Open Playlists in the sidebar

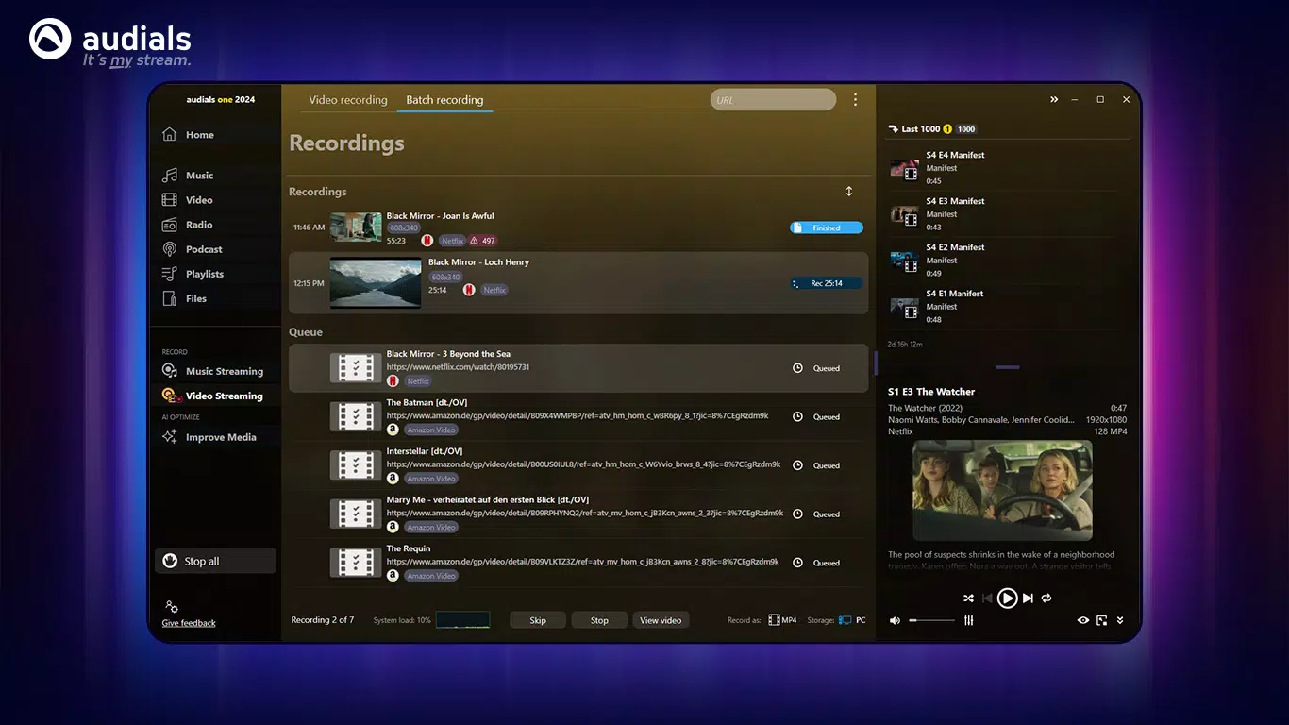point(193,274)
